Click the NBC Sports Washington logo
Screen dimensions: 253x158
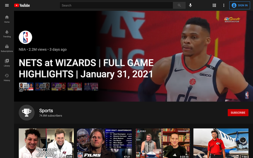click(232, 20)
